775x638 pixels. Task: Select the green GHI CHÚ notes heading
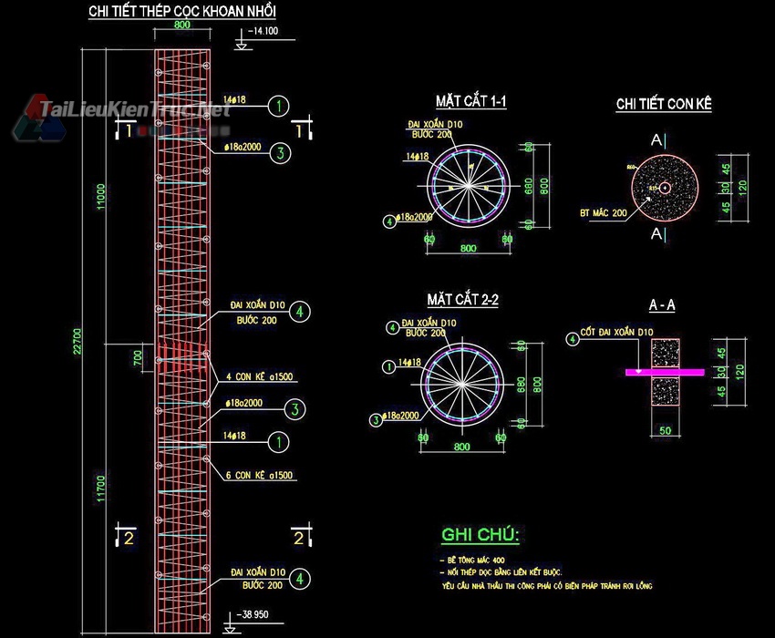[480, 535]
